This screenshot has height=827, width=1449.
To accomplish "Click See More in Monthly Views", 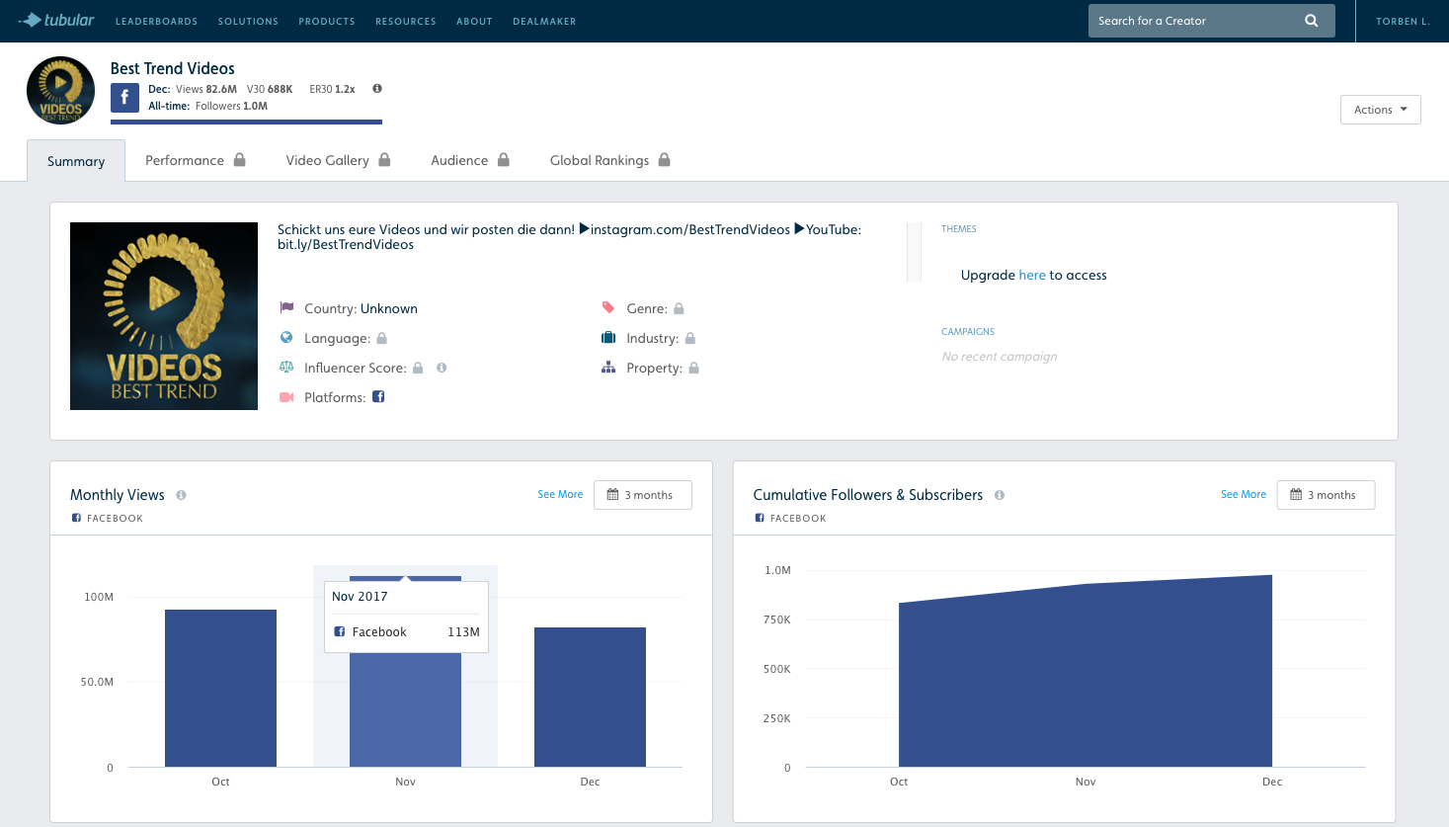I will tap(560, 494).
